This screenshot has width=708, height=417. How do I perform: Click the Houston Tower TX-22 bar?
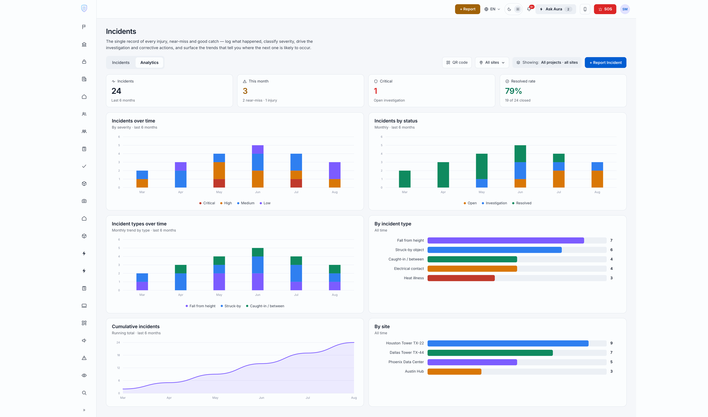pyautogui.click(x=508, y=343)
